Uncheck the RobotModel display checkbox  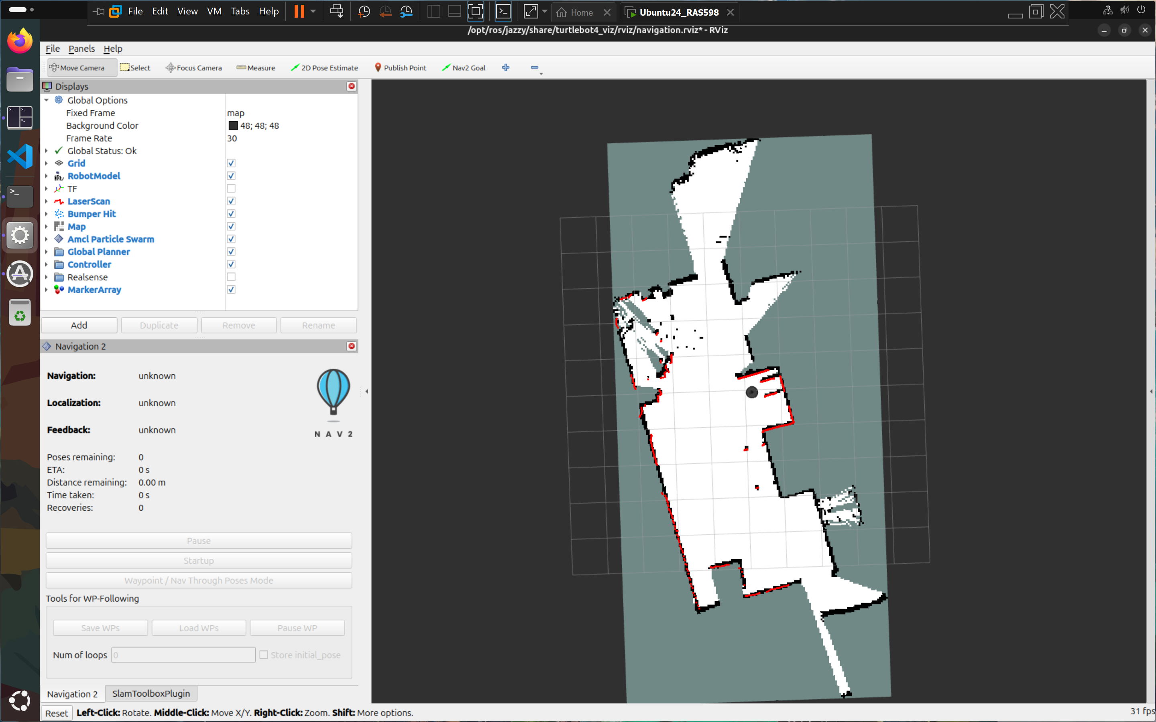point(231,176)
